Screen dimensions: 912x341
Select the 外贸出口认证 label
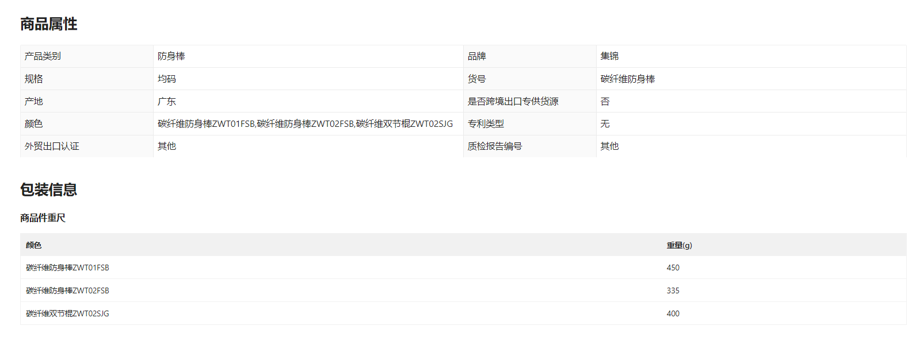coord(52,146)
